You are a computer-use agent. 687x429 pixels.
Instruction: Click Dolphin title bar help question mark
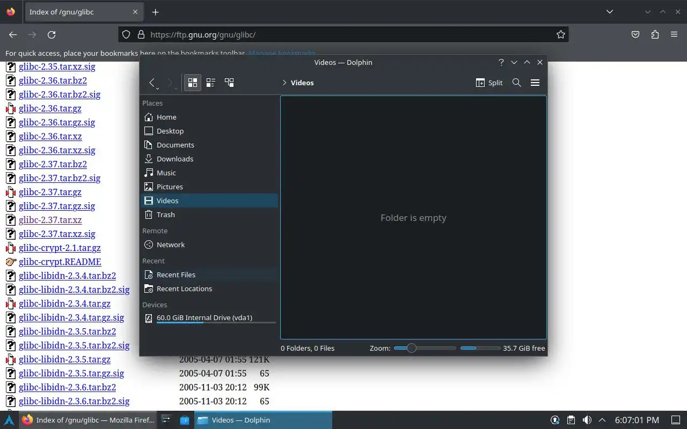(501, 62)
